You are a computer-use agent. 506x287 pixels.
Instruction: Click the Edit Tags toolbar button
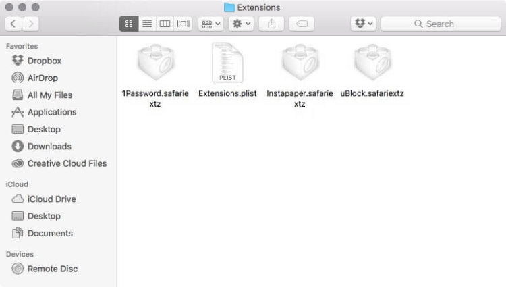click(x=302, y=24)
